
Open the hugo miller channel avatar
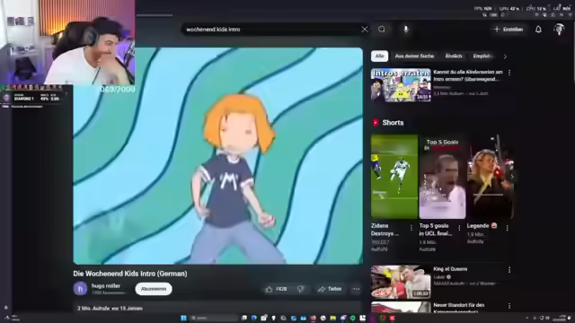point(80,289)
